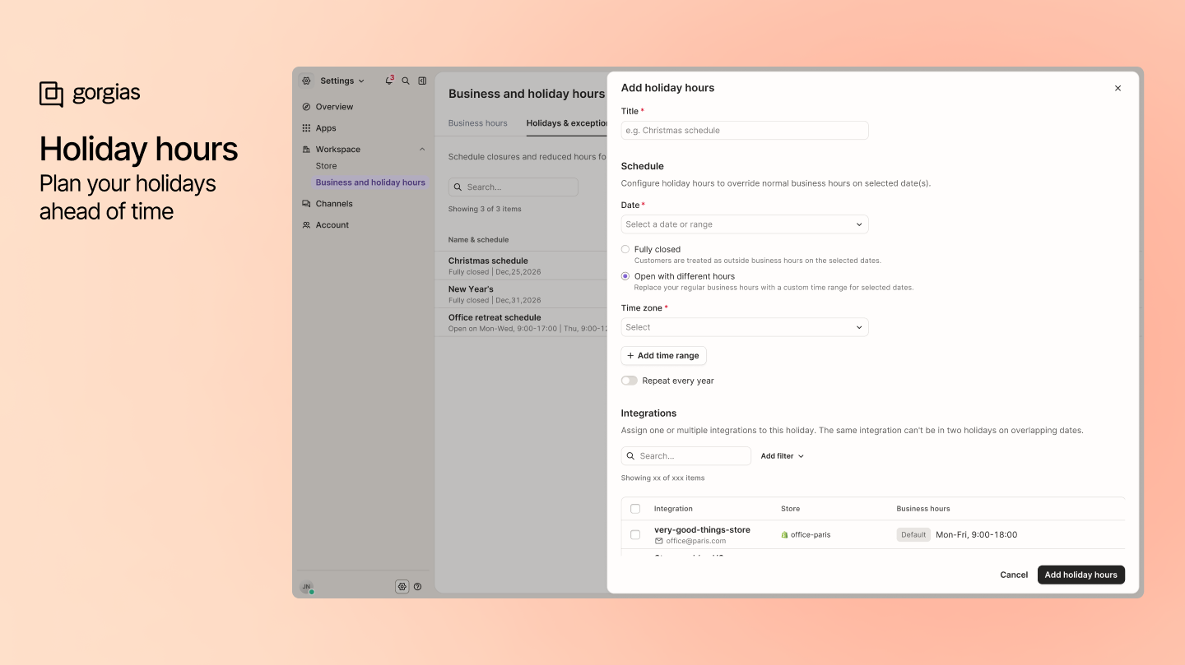
Task: Click the Shopify icon next to office-paris
Action: point(784,535)
